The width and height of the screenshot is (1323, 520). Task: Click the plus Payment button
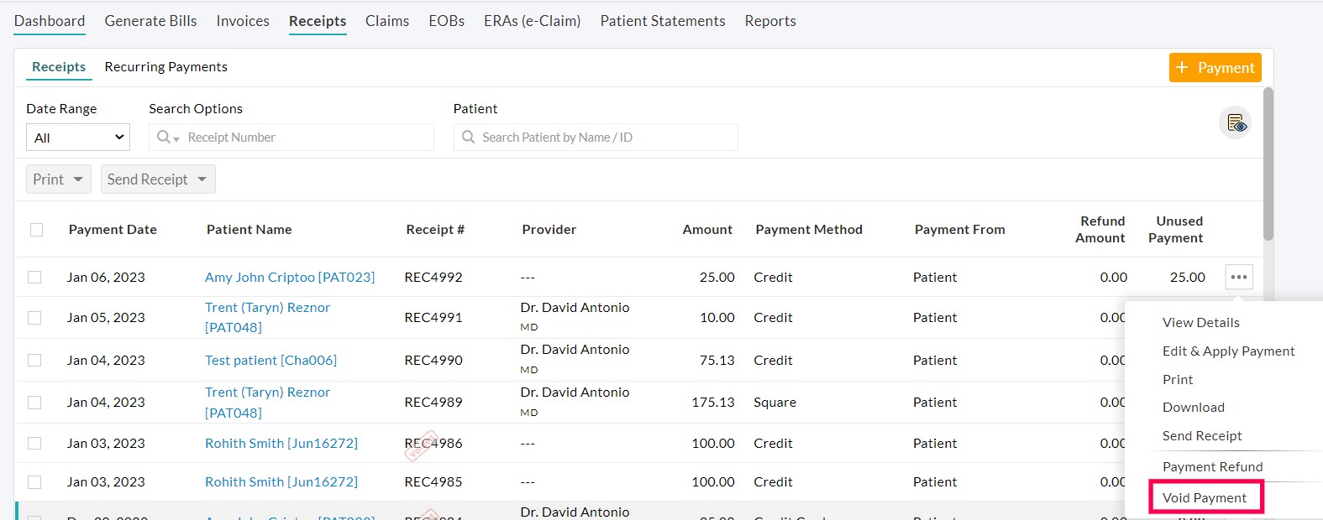pos(1215,68)
